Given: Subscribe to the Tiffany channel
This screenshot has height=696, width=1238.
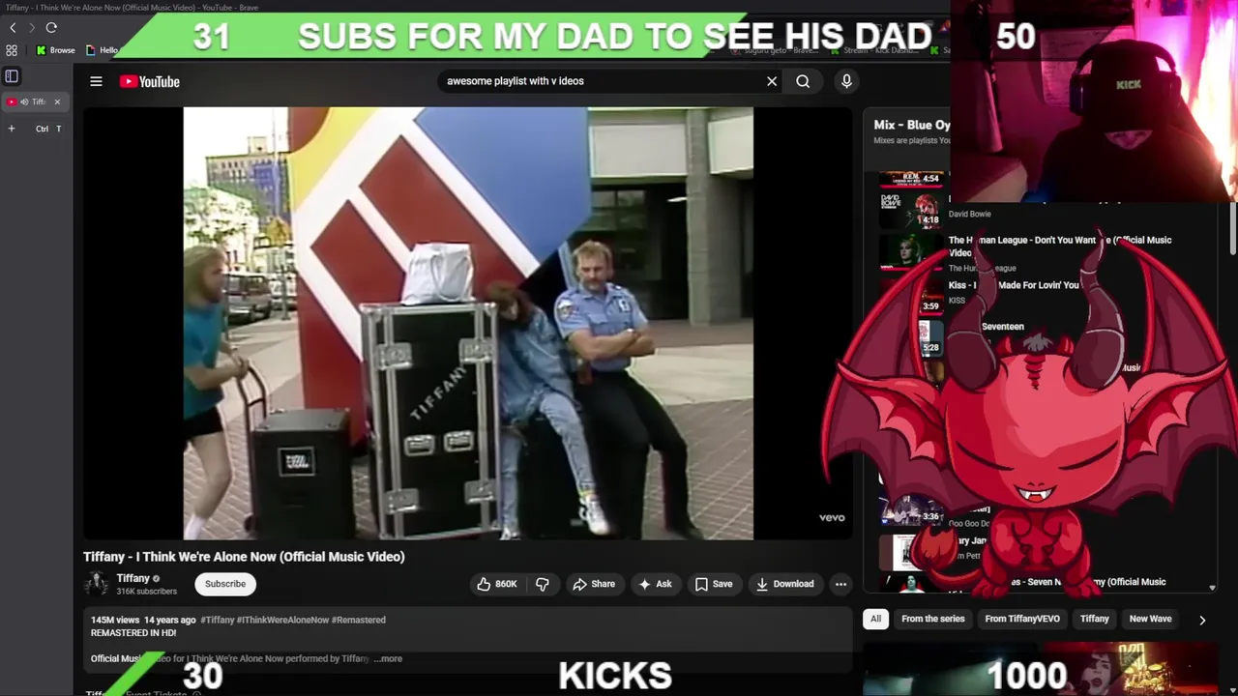Looking at the screenshot, I should 225,584.
